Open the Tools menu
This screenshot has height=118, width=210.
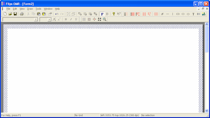click(38, 9)
